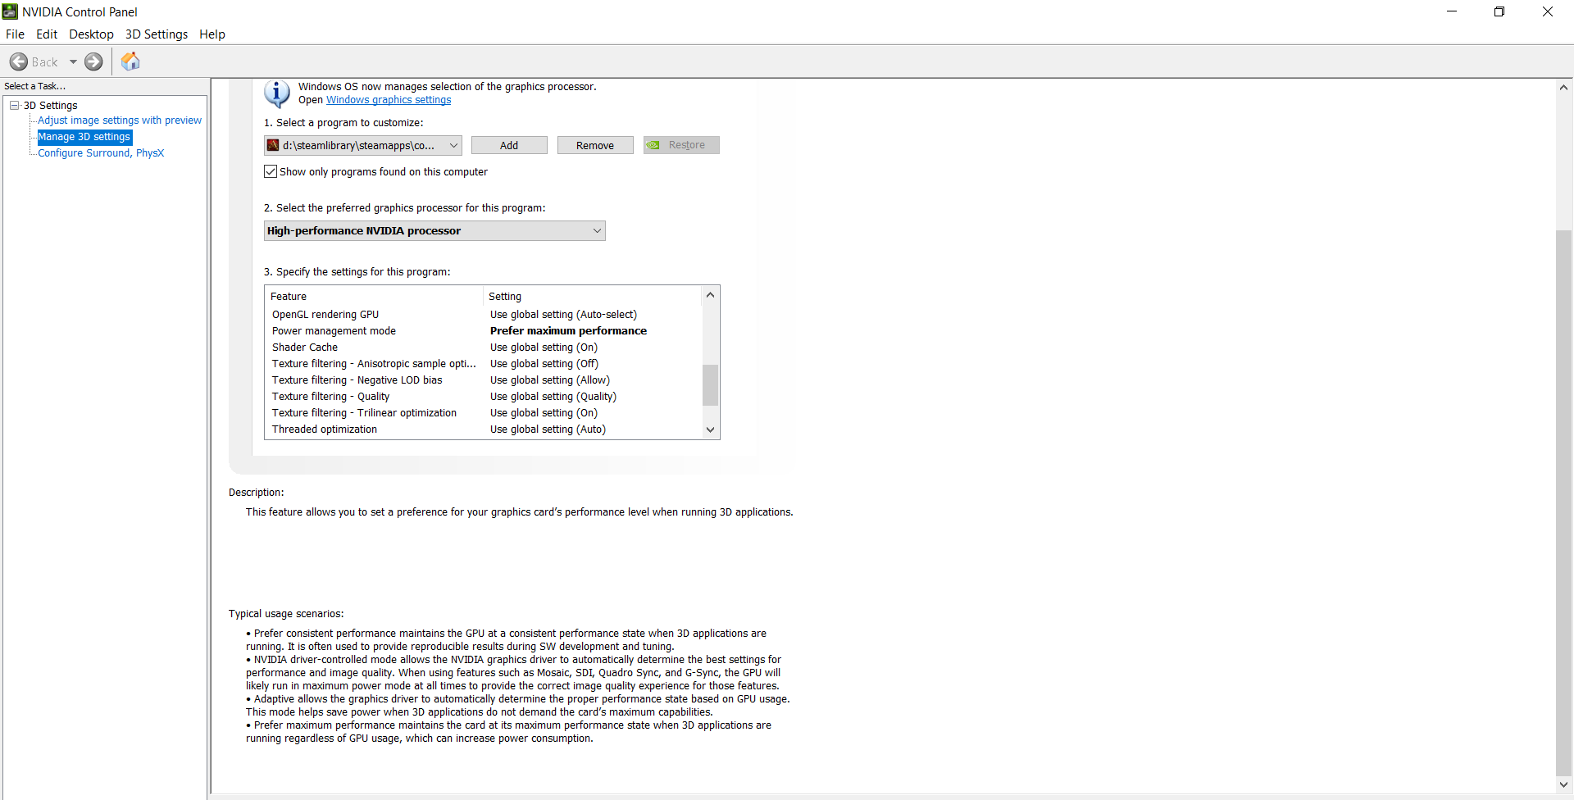1574x800 pixels.
Task: Select Texture filtering - Trilinear optimization row
Action: [484, 413]
